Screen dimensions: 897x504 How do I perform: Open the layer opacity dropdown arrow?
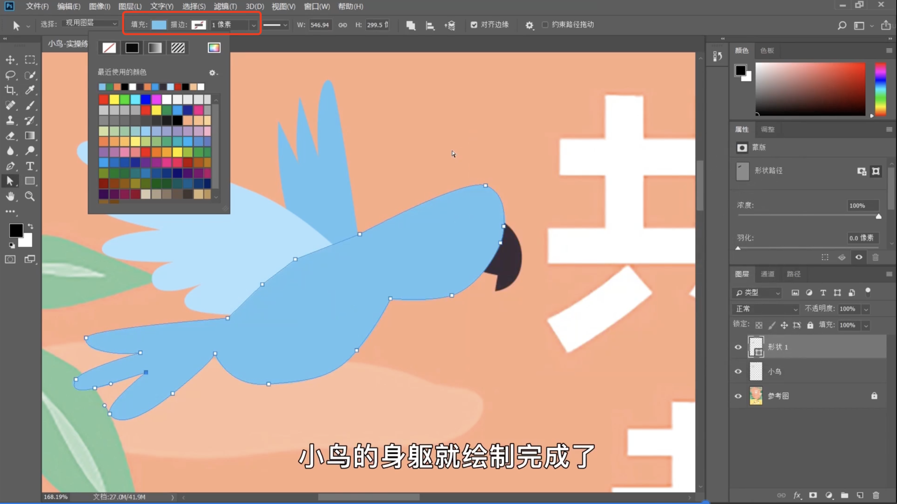[866, 309]
